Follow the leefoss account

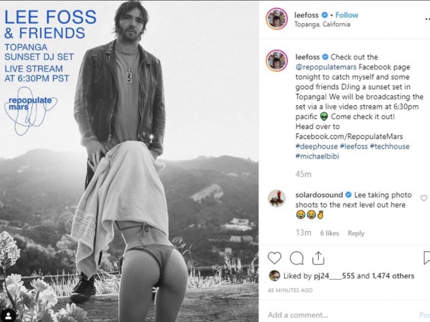pyautogui.click(x=346, y=15)
